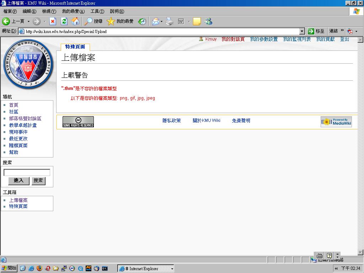Select the 特殊頁面 page tab
Screen dimensions: 364x273
(75, 47)
